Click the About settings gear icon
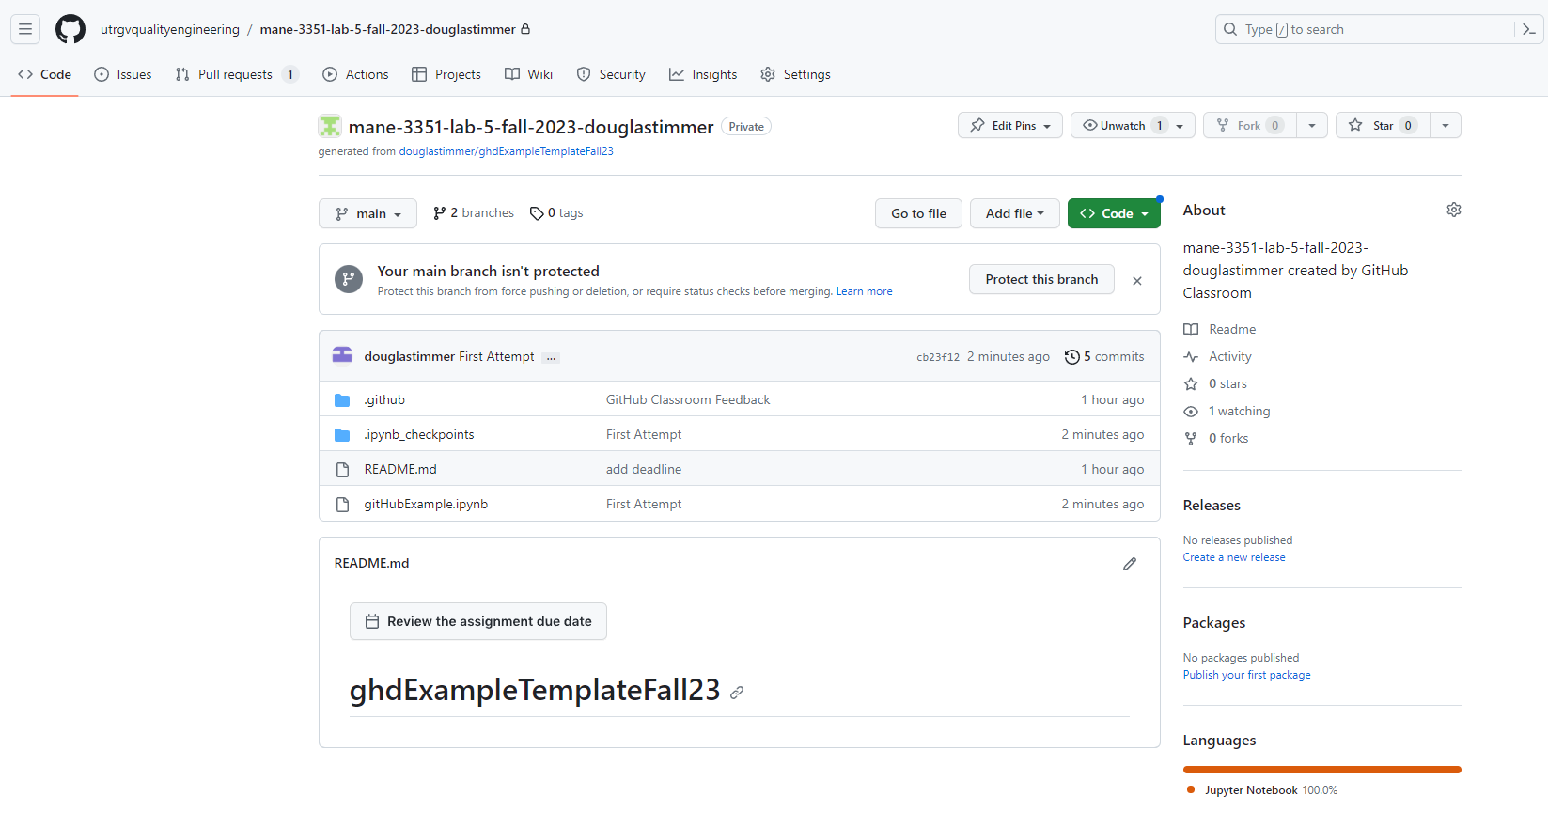Image resolution: width=1548 pixels, height=827 pixels. click(x=1453, y=210)
